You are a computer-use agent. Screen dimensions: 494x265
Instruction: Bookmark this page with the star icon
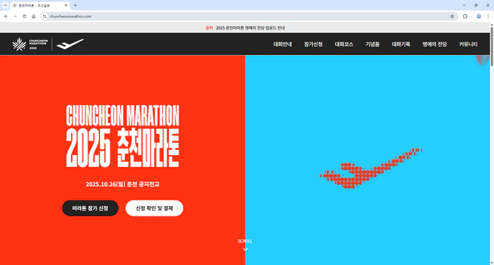coord(452,16)
